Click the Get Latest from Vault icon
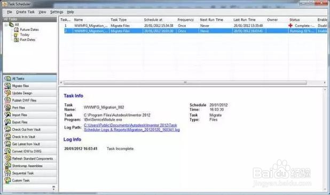 (x=7, y=144)
